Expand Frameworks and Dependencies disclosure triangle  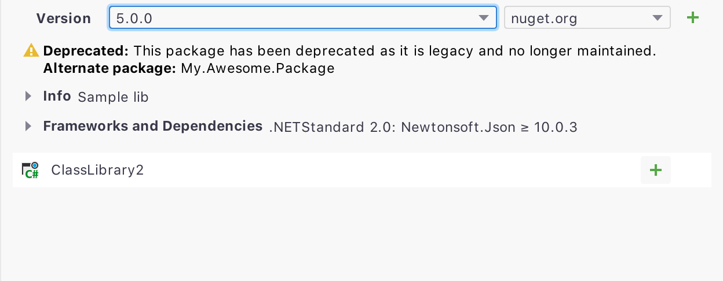pos(28,126)
